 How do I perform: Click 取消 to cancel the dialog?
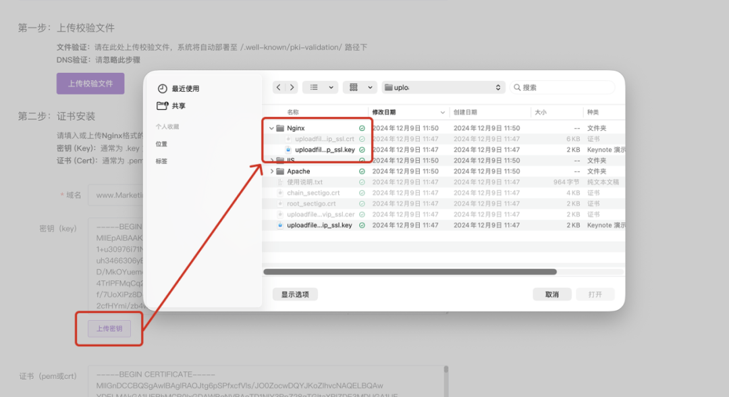click(x=552, y=294)
